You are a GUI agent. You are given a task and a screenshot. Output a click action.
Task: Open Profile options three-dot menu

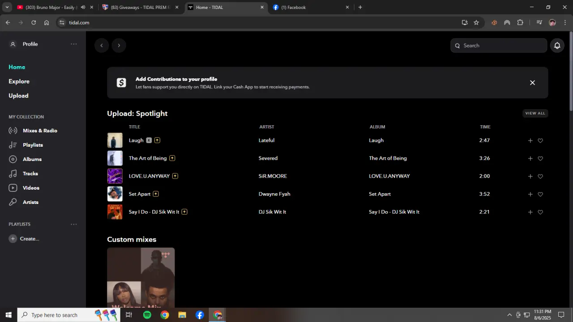(74, 44)
